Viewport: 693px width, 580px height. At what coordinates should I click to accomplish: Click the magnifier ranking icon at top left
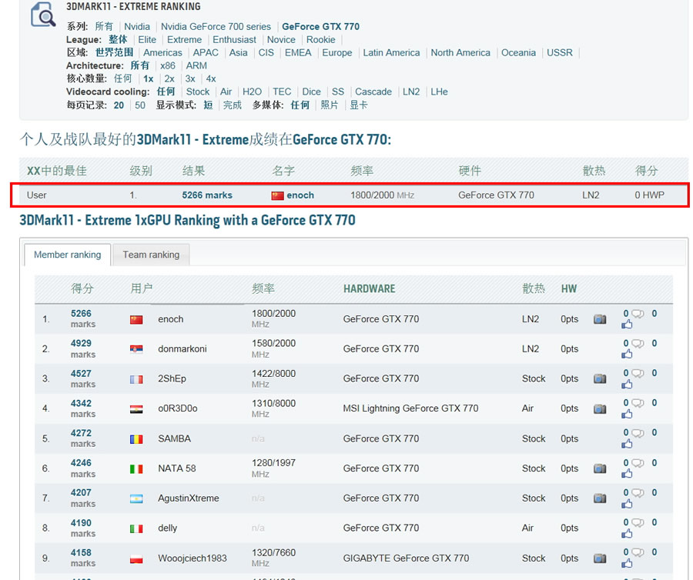pyautogui.click(x=43, y=14)
